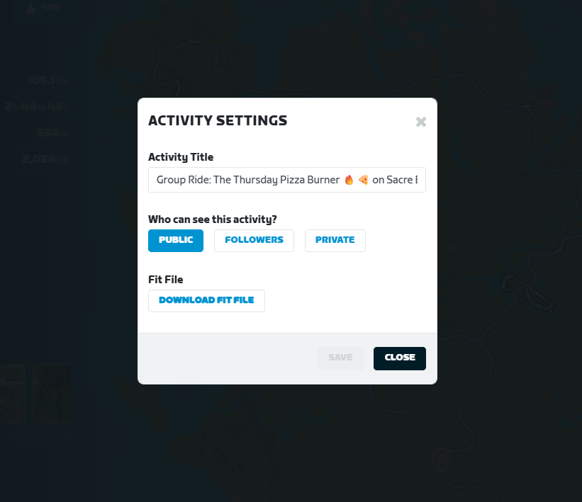Open the second dimmed photo thumbnail
This screenshot has width=582, height=502.
click(52, 394)
